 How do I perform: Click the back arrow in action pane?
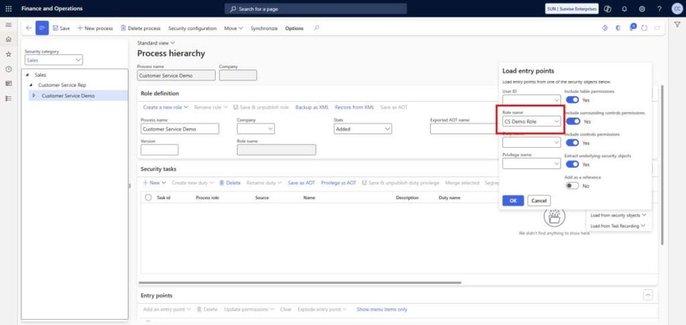pos(29,28)
